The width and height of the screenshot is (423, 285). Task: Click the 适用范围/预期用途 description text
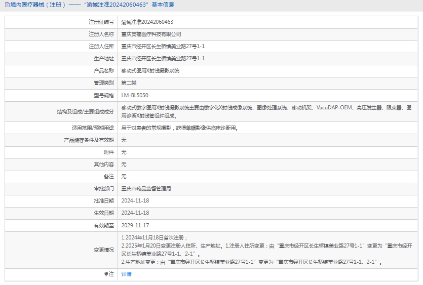click(180, 128)
